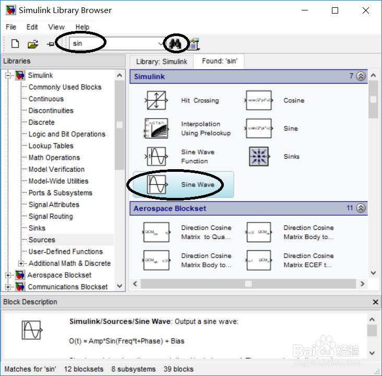This screenshot has width=382, height=376.
Task: Select Sinks in library tree
Action: pos(37,228)
